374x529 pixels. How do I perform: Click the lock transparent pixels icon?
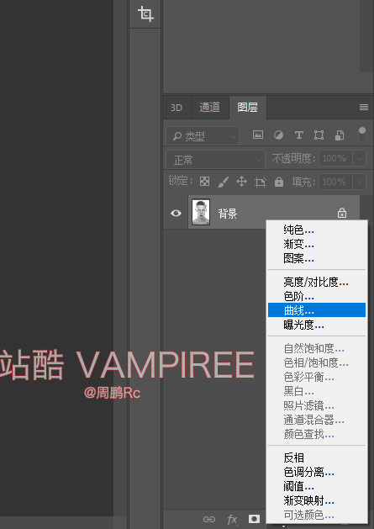coord(205,182)
